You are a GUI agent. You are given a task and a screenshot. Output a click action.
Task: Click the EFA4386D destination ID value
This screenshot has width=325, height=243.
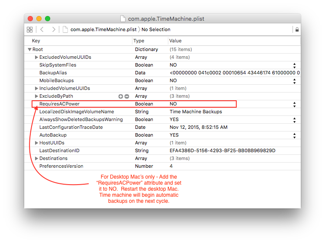pos(222,150)
